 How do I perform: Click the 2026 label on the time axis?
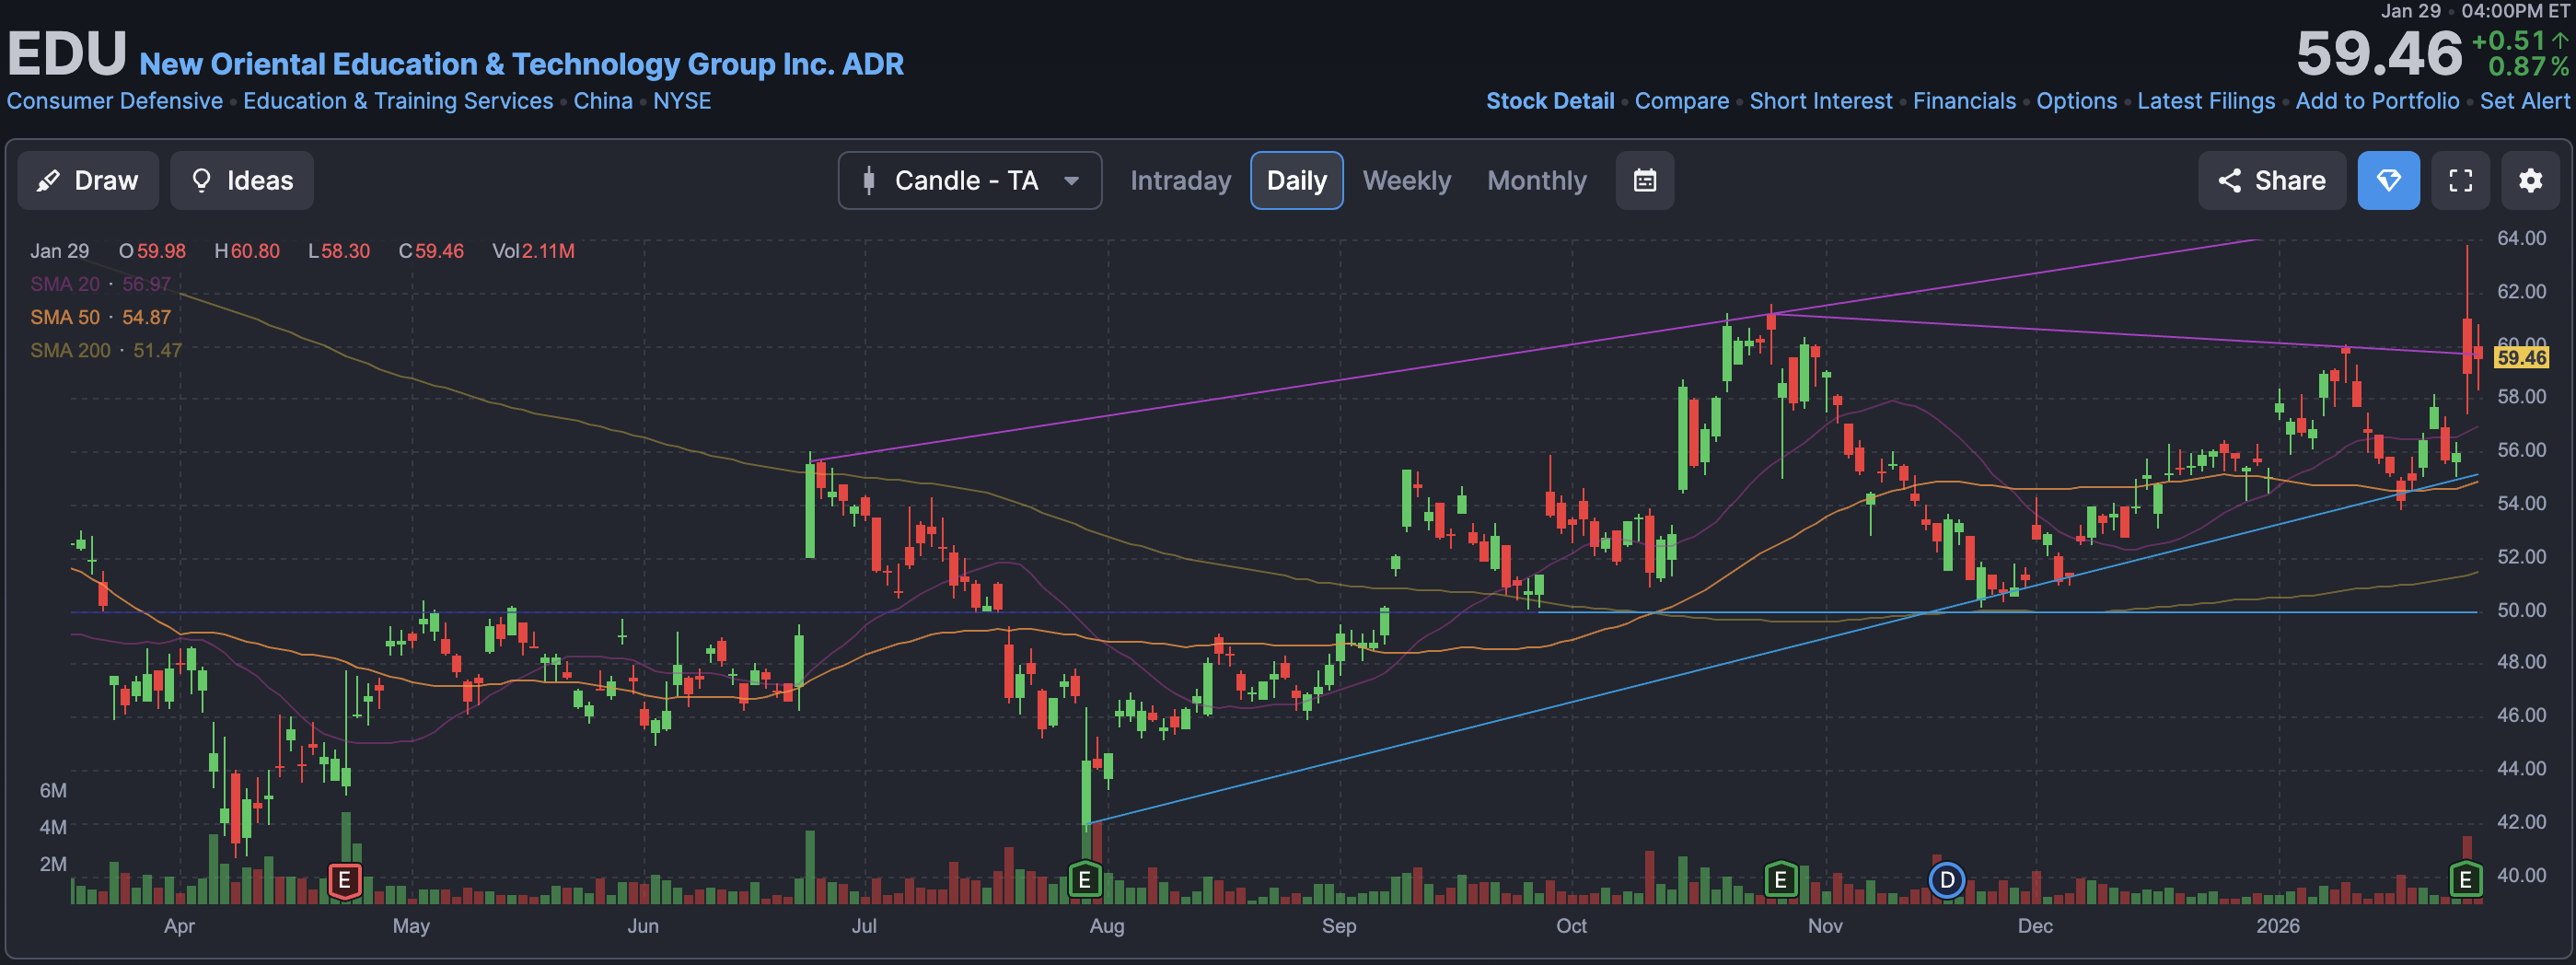2278,926
